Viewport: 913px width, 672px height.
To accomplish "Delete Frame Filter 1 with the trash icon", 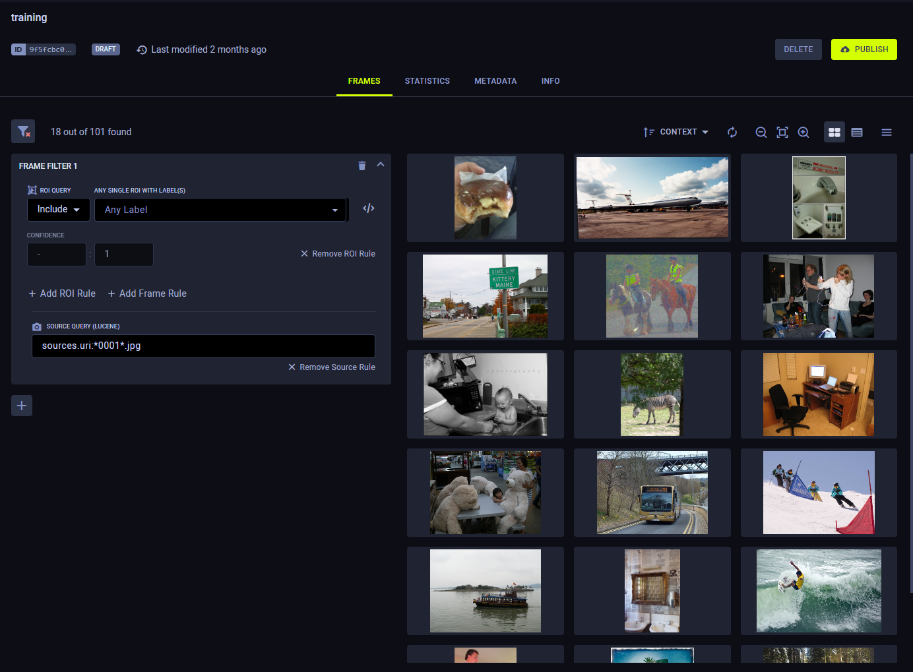I will point(362,166).
